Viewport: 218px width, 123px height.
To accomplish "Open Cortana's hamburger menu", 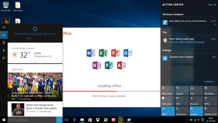I will click(4, 27).
